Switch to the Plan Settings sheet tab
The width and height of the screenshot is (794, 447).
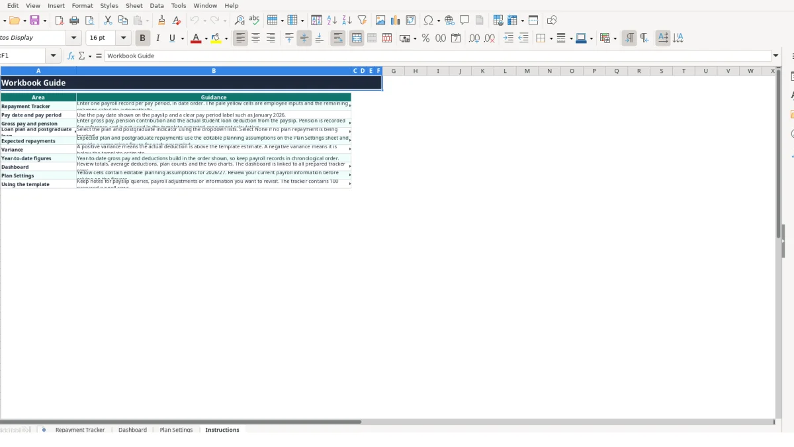click(176, 430)
